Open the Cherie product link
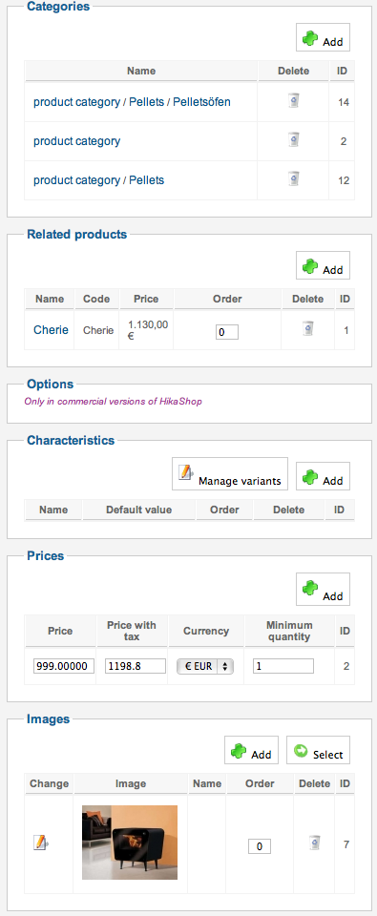Screen dimensions: 377x916 click(51, 330)
